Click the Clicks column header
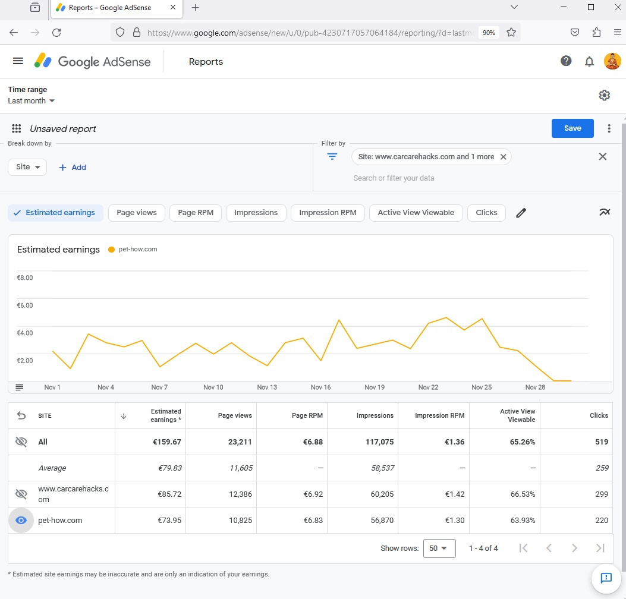626x599 pixels. pos(599,415)
